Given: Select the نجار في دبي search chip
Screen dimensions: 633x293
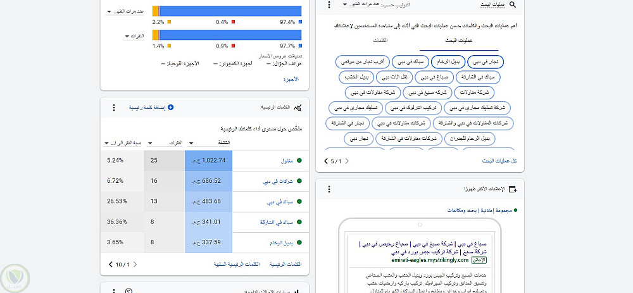Looking at the screenshot, I should coord(486,62).
